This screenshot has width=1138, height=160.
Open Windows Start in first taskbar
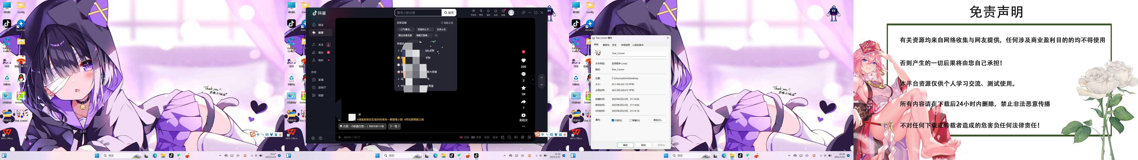pos(97,156)
